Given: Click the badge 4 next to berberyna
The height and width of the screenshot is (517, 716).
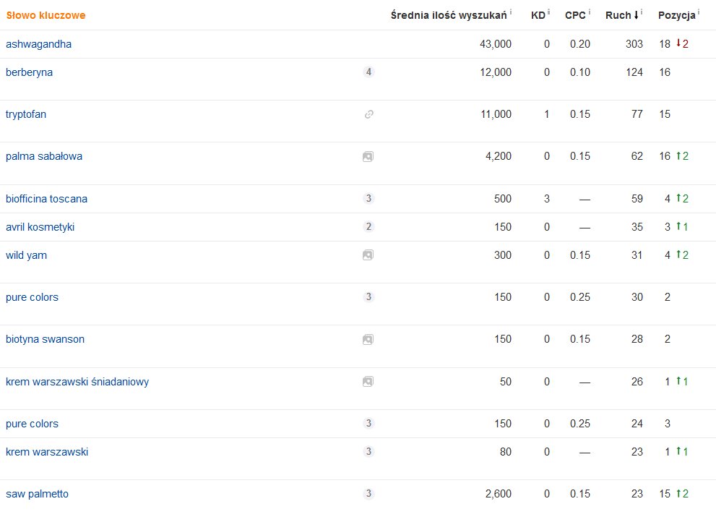Looking at the screenshot, I should 368,72.
